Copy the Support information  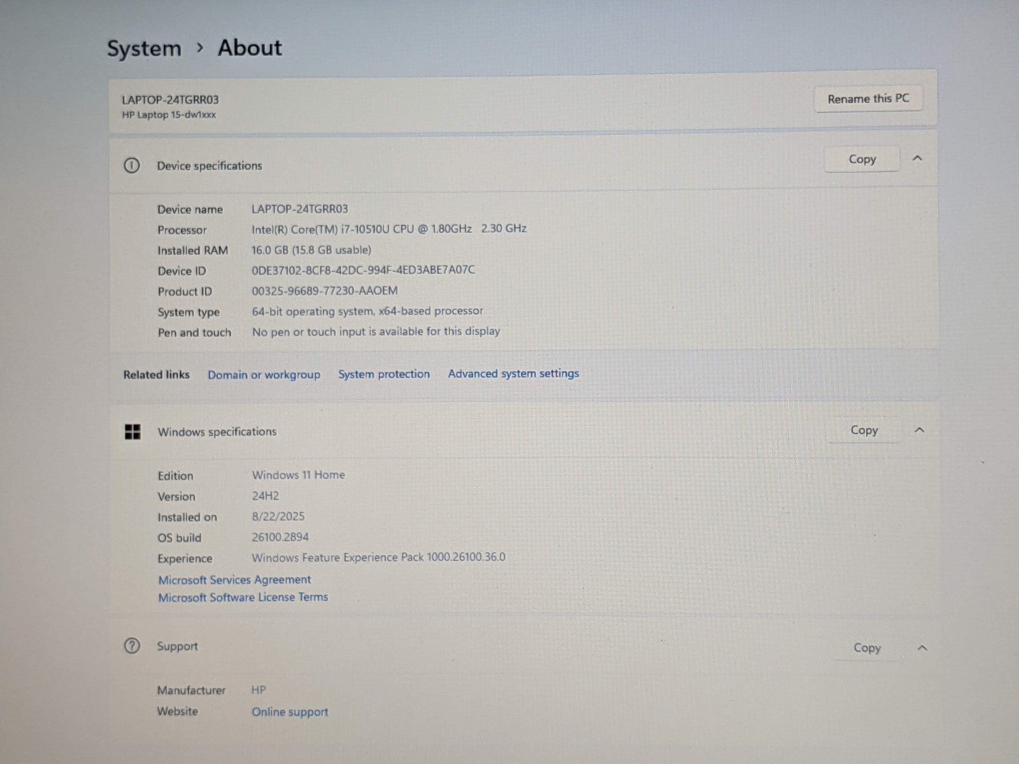click(x=866, y=648)
